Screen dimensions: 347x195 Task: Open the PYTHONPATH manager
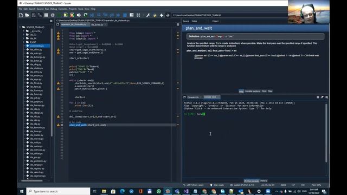(x=155, y=15)
